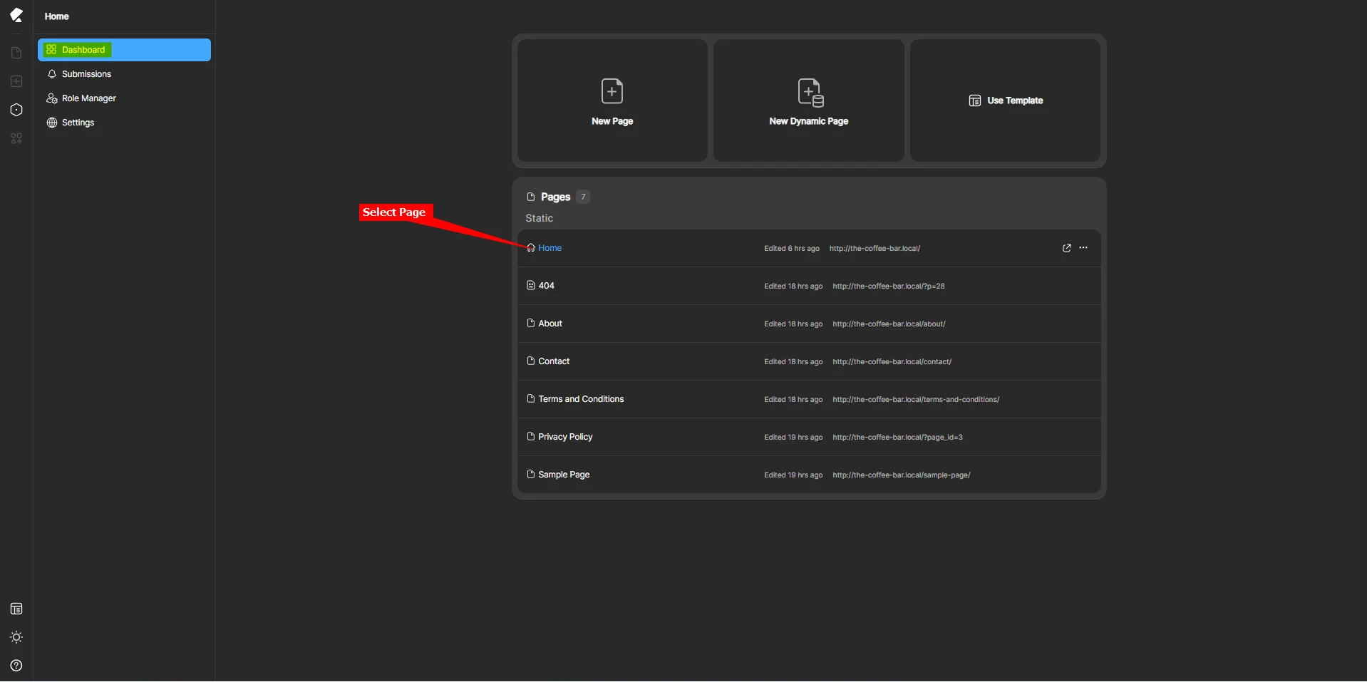Click 'Edited 19 hrs ago' on Privacy Policy row
Viewport: 1367px width, 682px height.
click(x=793, y=438)
